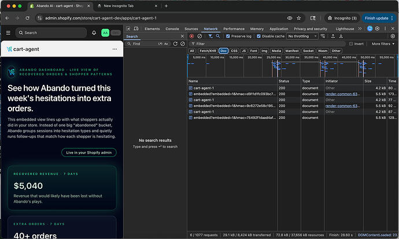Click the Shopify Search field
Viewport: 399px width, 239px height.
51,33
